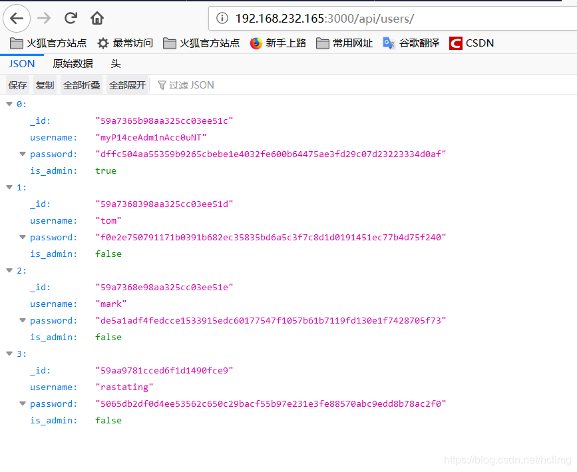
Task: Select password hash starting with f0e2e750
Action: [x=270, y=238]
